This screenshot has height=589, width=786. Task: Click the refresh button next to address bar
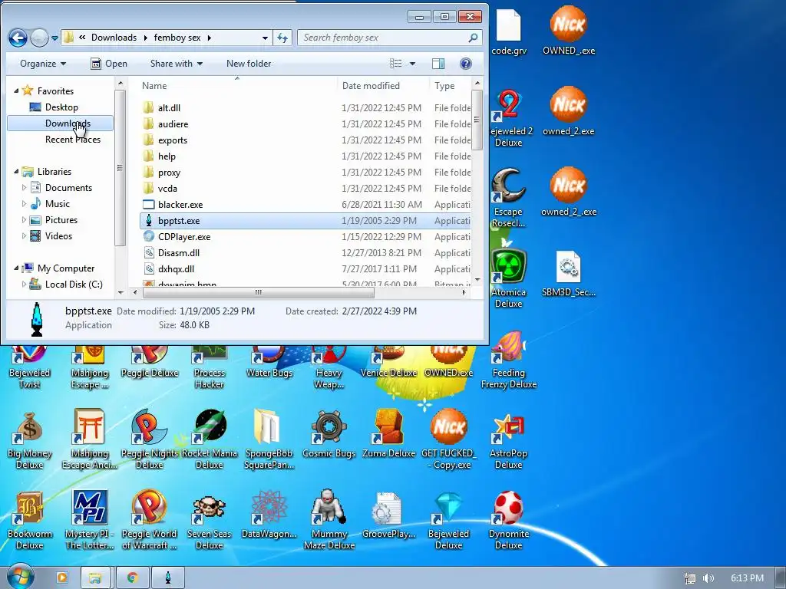(282, 38)
